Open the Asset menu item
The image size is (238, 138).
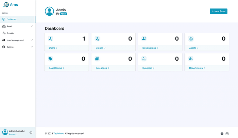click(x=18, y=26)
